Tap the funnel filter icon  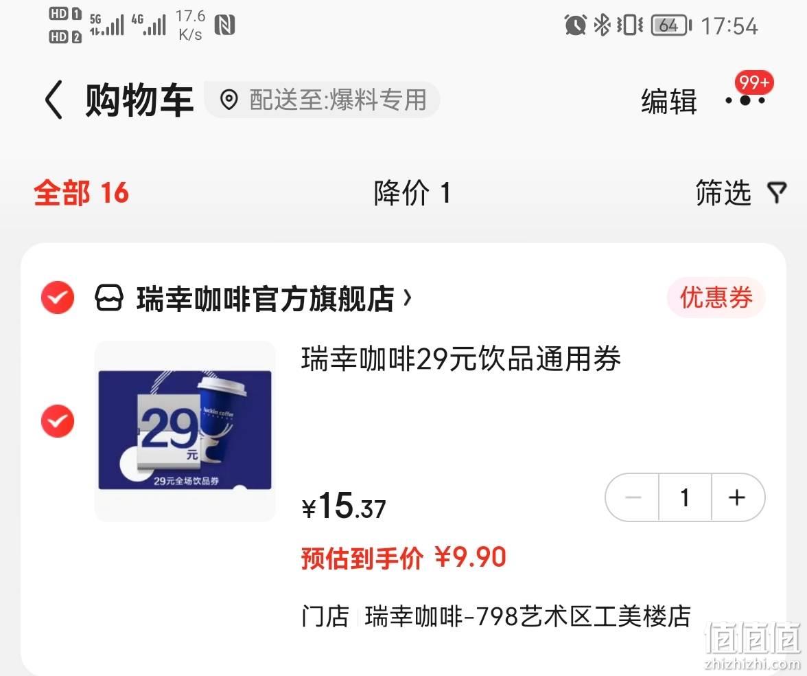(x=777, y=193)
